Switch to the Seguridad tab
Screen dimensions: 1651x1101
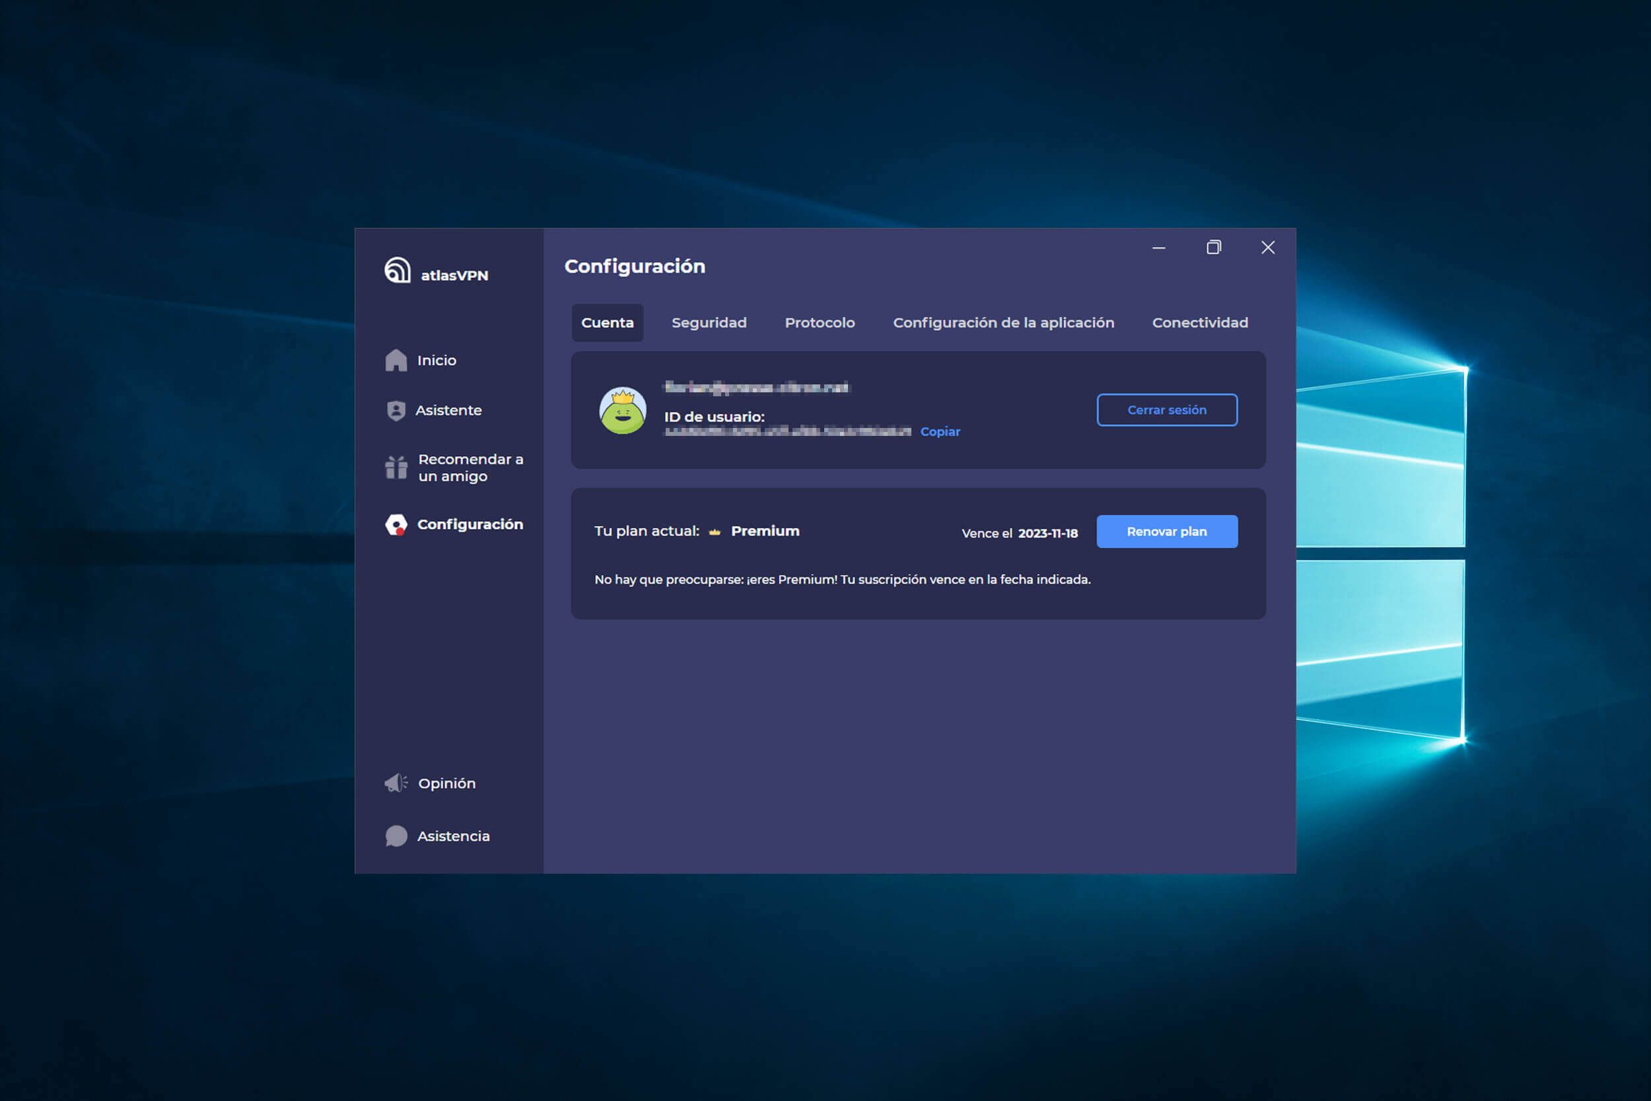click(x=709, y=323)
